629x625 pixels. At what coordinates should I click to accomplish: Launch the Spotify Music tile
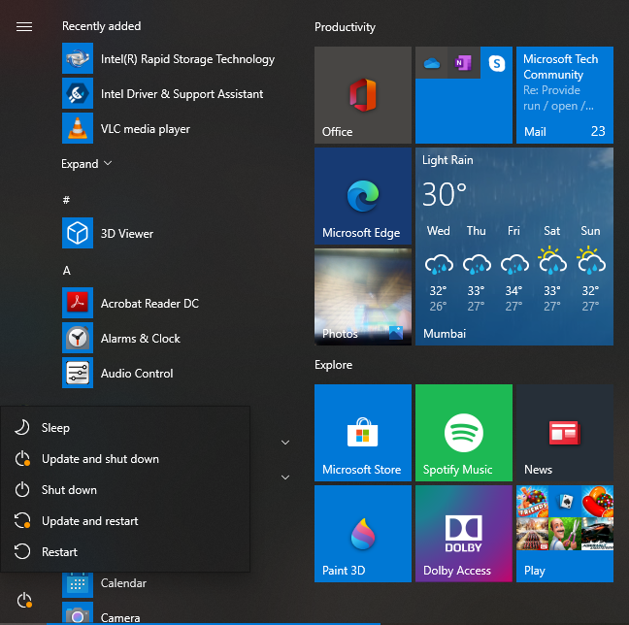464,433
